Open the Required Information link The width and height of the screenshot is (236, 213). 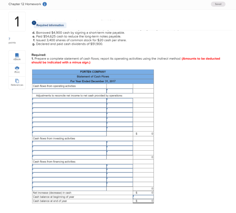(x=50, y=25)
